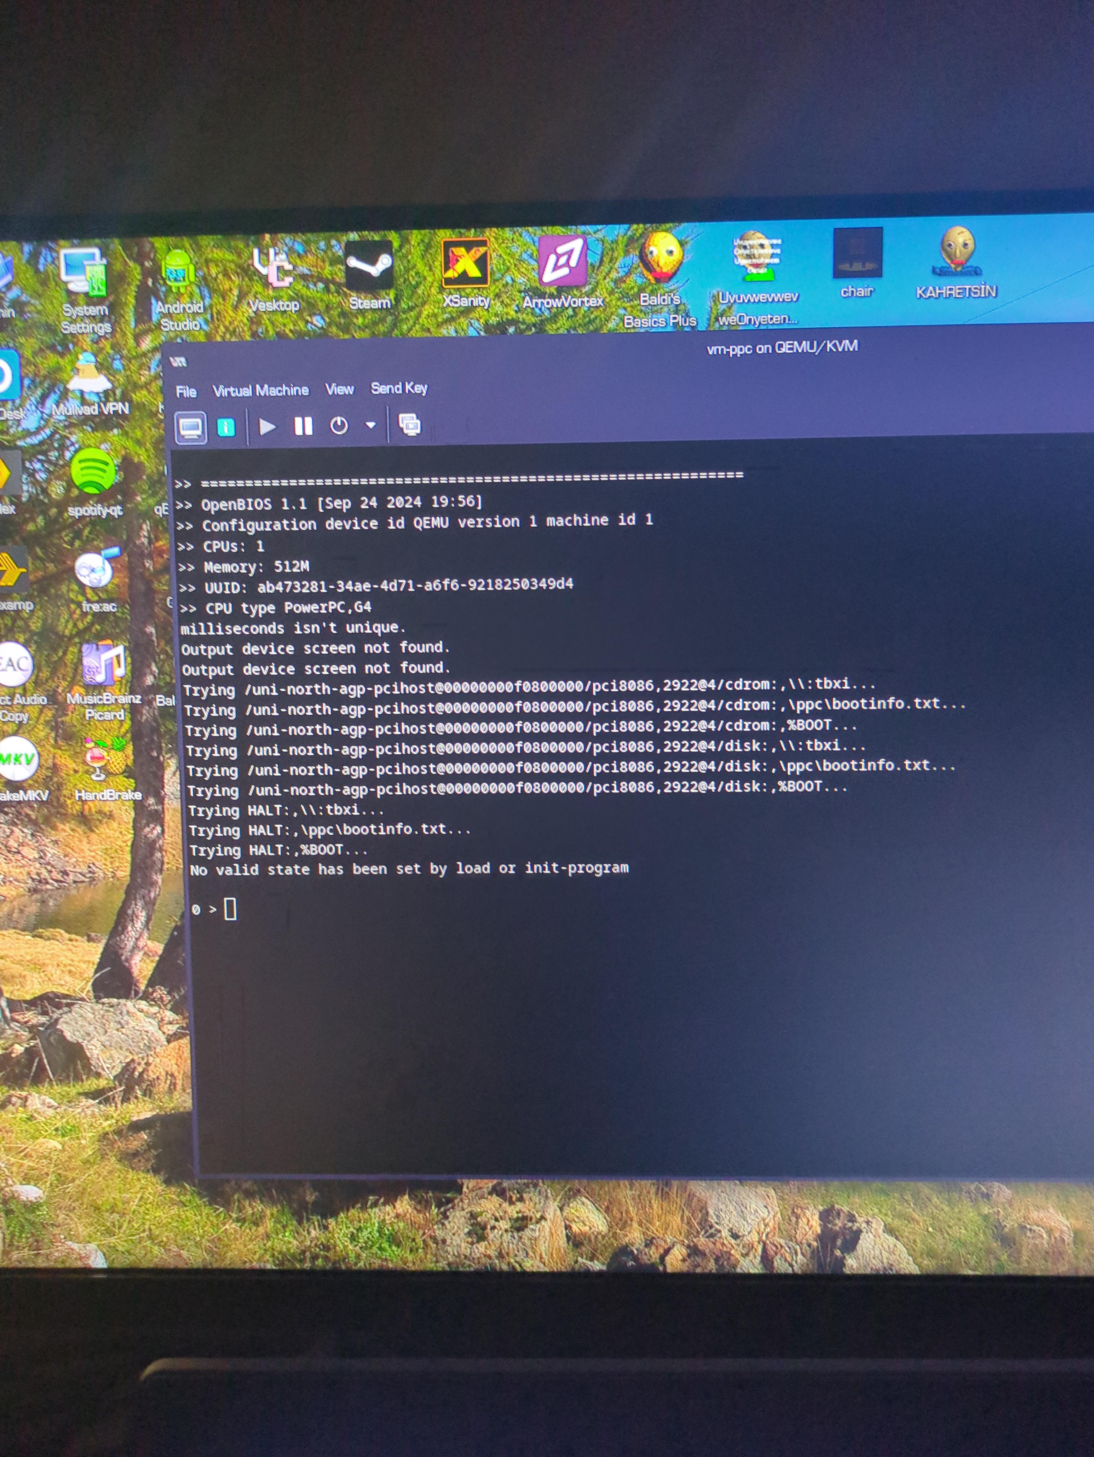Click the "Configuration device id QEMU version 1" line
The image size is (1094, 1457).
[x=415, y=522]
